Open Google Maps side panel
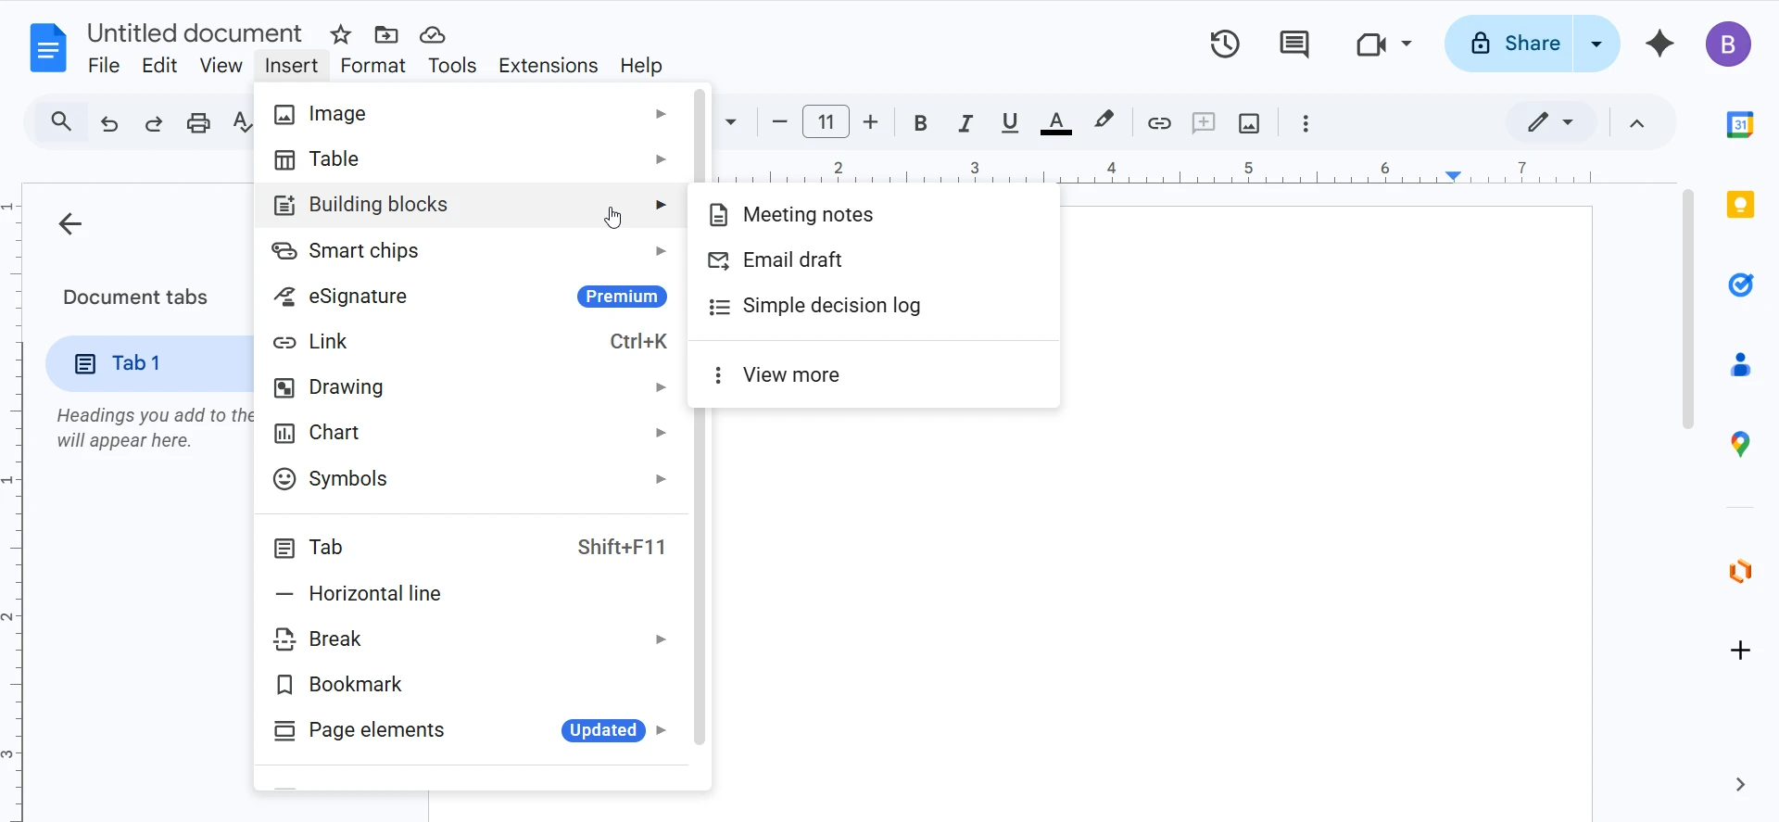Viewport: 1779px width, 822px height. (1741, 445)
